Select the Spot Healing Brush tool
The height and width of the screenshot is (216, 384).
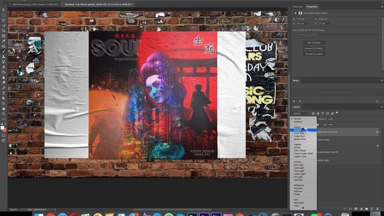click(x=4, y=46)
